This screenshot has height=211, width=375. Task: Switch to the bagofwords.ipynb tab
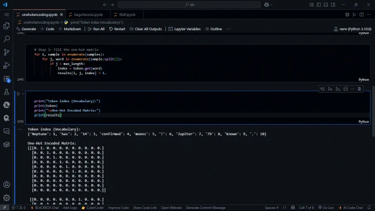click(x=88, y=14)
